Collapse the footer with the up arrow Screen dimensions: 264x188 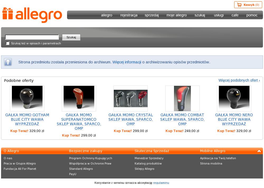[x=259, y=151]
